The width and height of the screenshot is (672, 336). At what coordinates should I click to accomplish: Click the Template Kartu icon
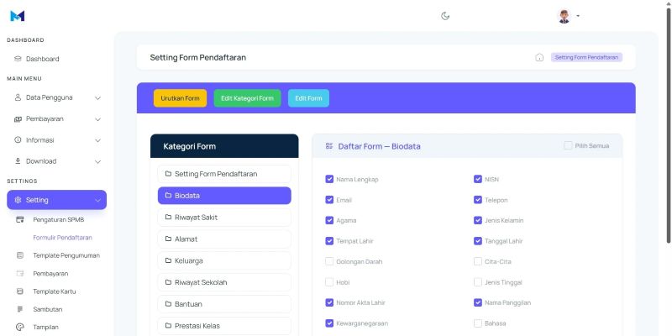coord(20,291)
